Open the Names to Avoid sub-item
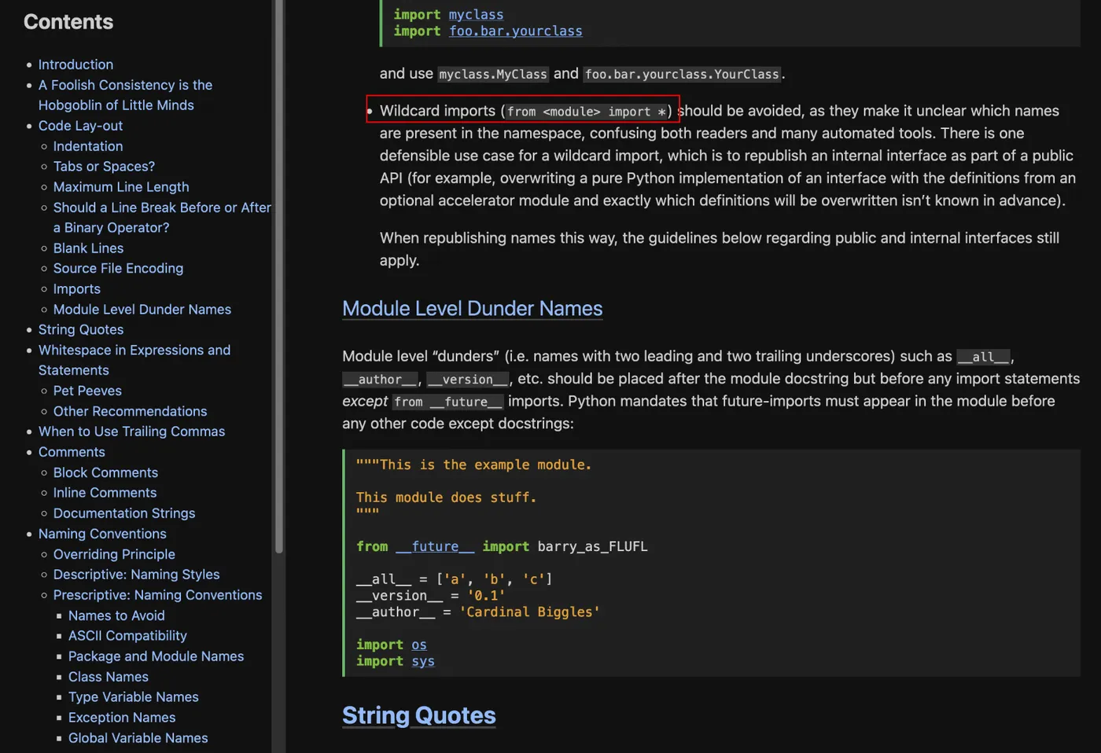This screenshot has height=753, width=1101. point(116,616)
